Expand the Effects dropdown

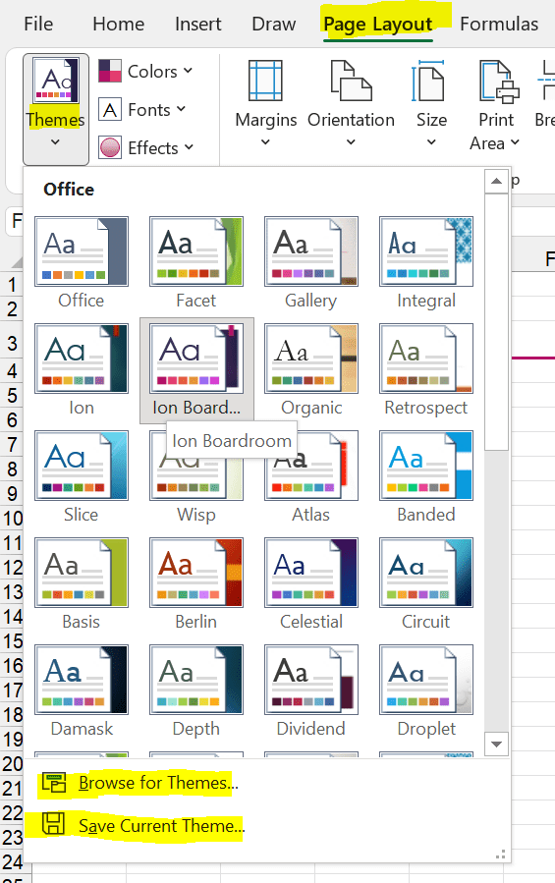[x=146, y=148]
